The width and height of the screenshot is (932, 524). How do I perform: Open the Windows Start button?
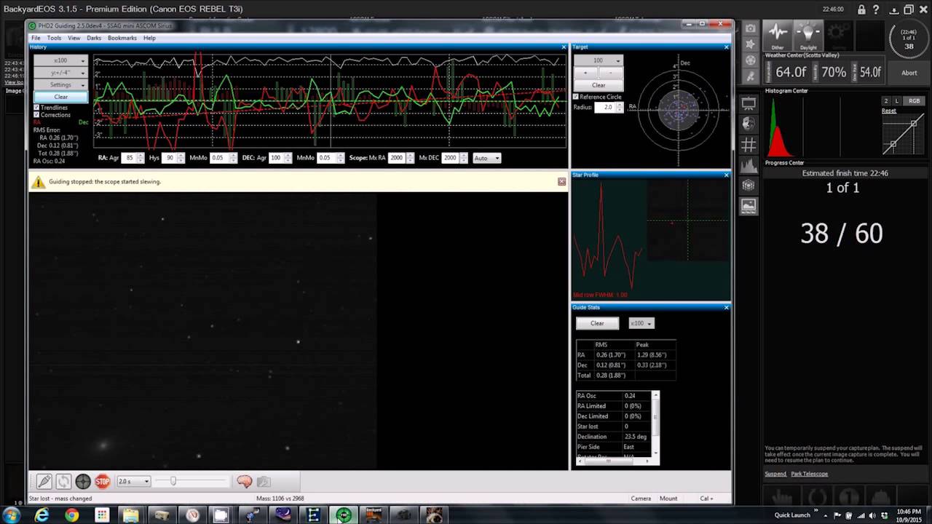[12, 515]
